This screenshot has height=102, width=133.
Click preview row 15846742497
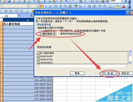pos(46,56)
